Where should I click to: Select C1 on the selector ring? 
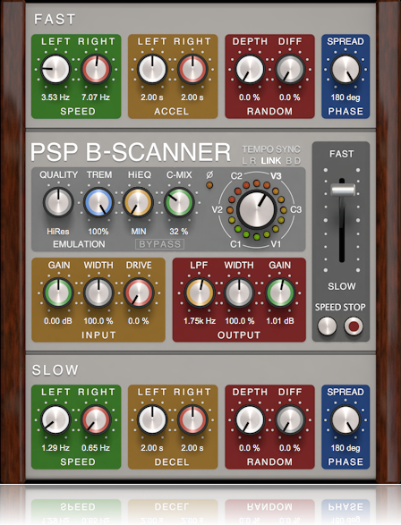pyautogui.click(x=235, y=244)
